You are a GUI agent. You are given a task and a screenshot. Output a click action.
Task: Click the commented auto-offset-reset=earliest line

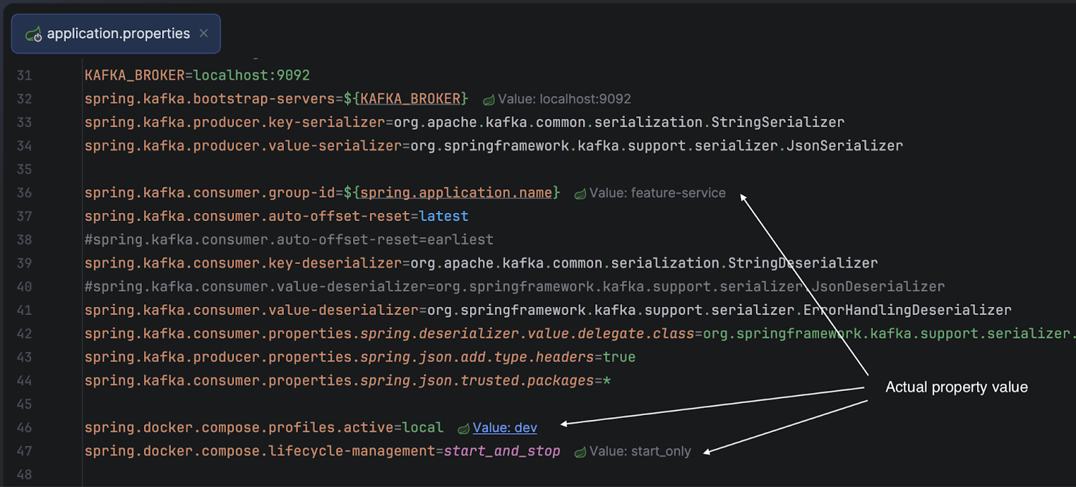(x=289, y=240)
